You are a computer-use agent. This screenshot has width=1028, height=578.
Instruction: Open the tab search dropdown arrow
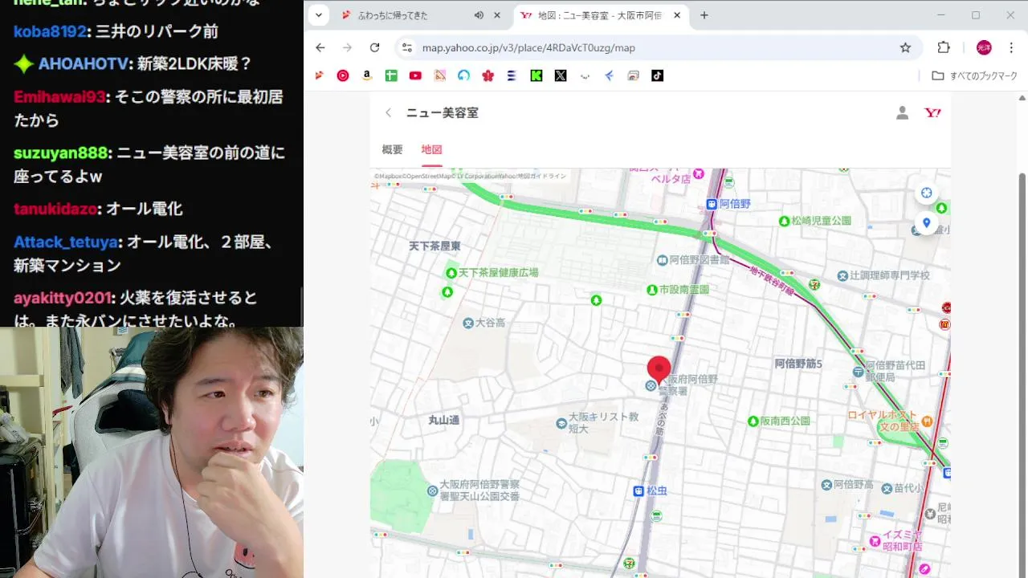[319, 15]
